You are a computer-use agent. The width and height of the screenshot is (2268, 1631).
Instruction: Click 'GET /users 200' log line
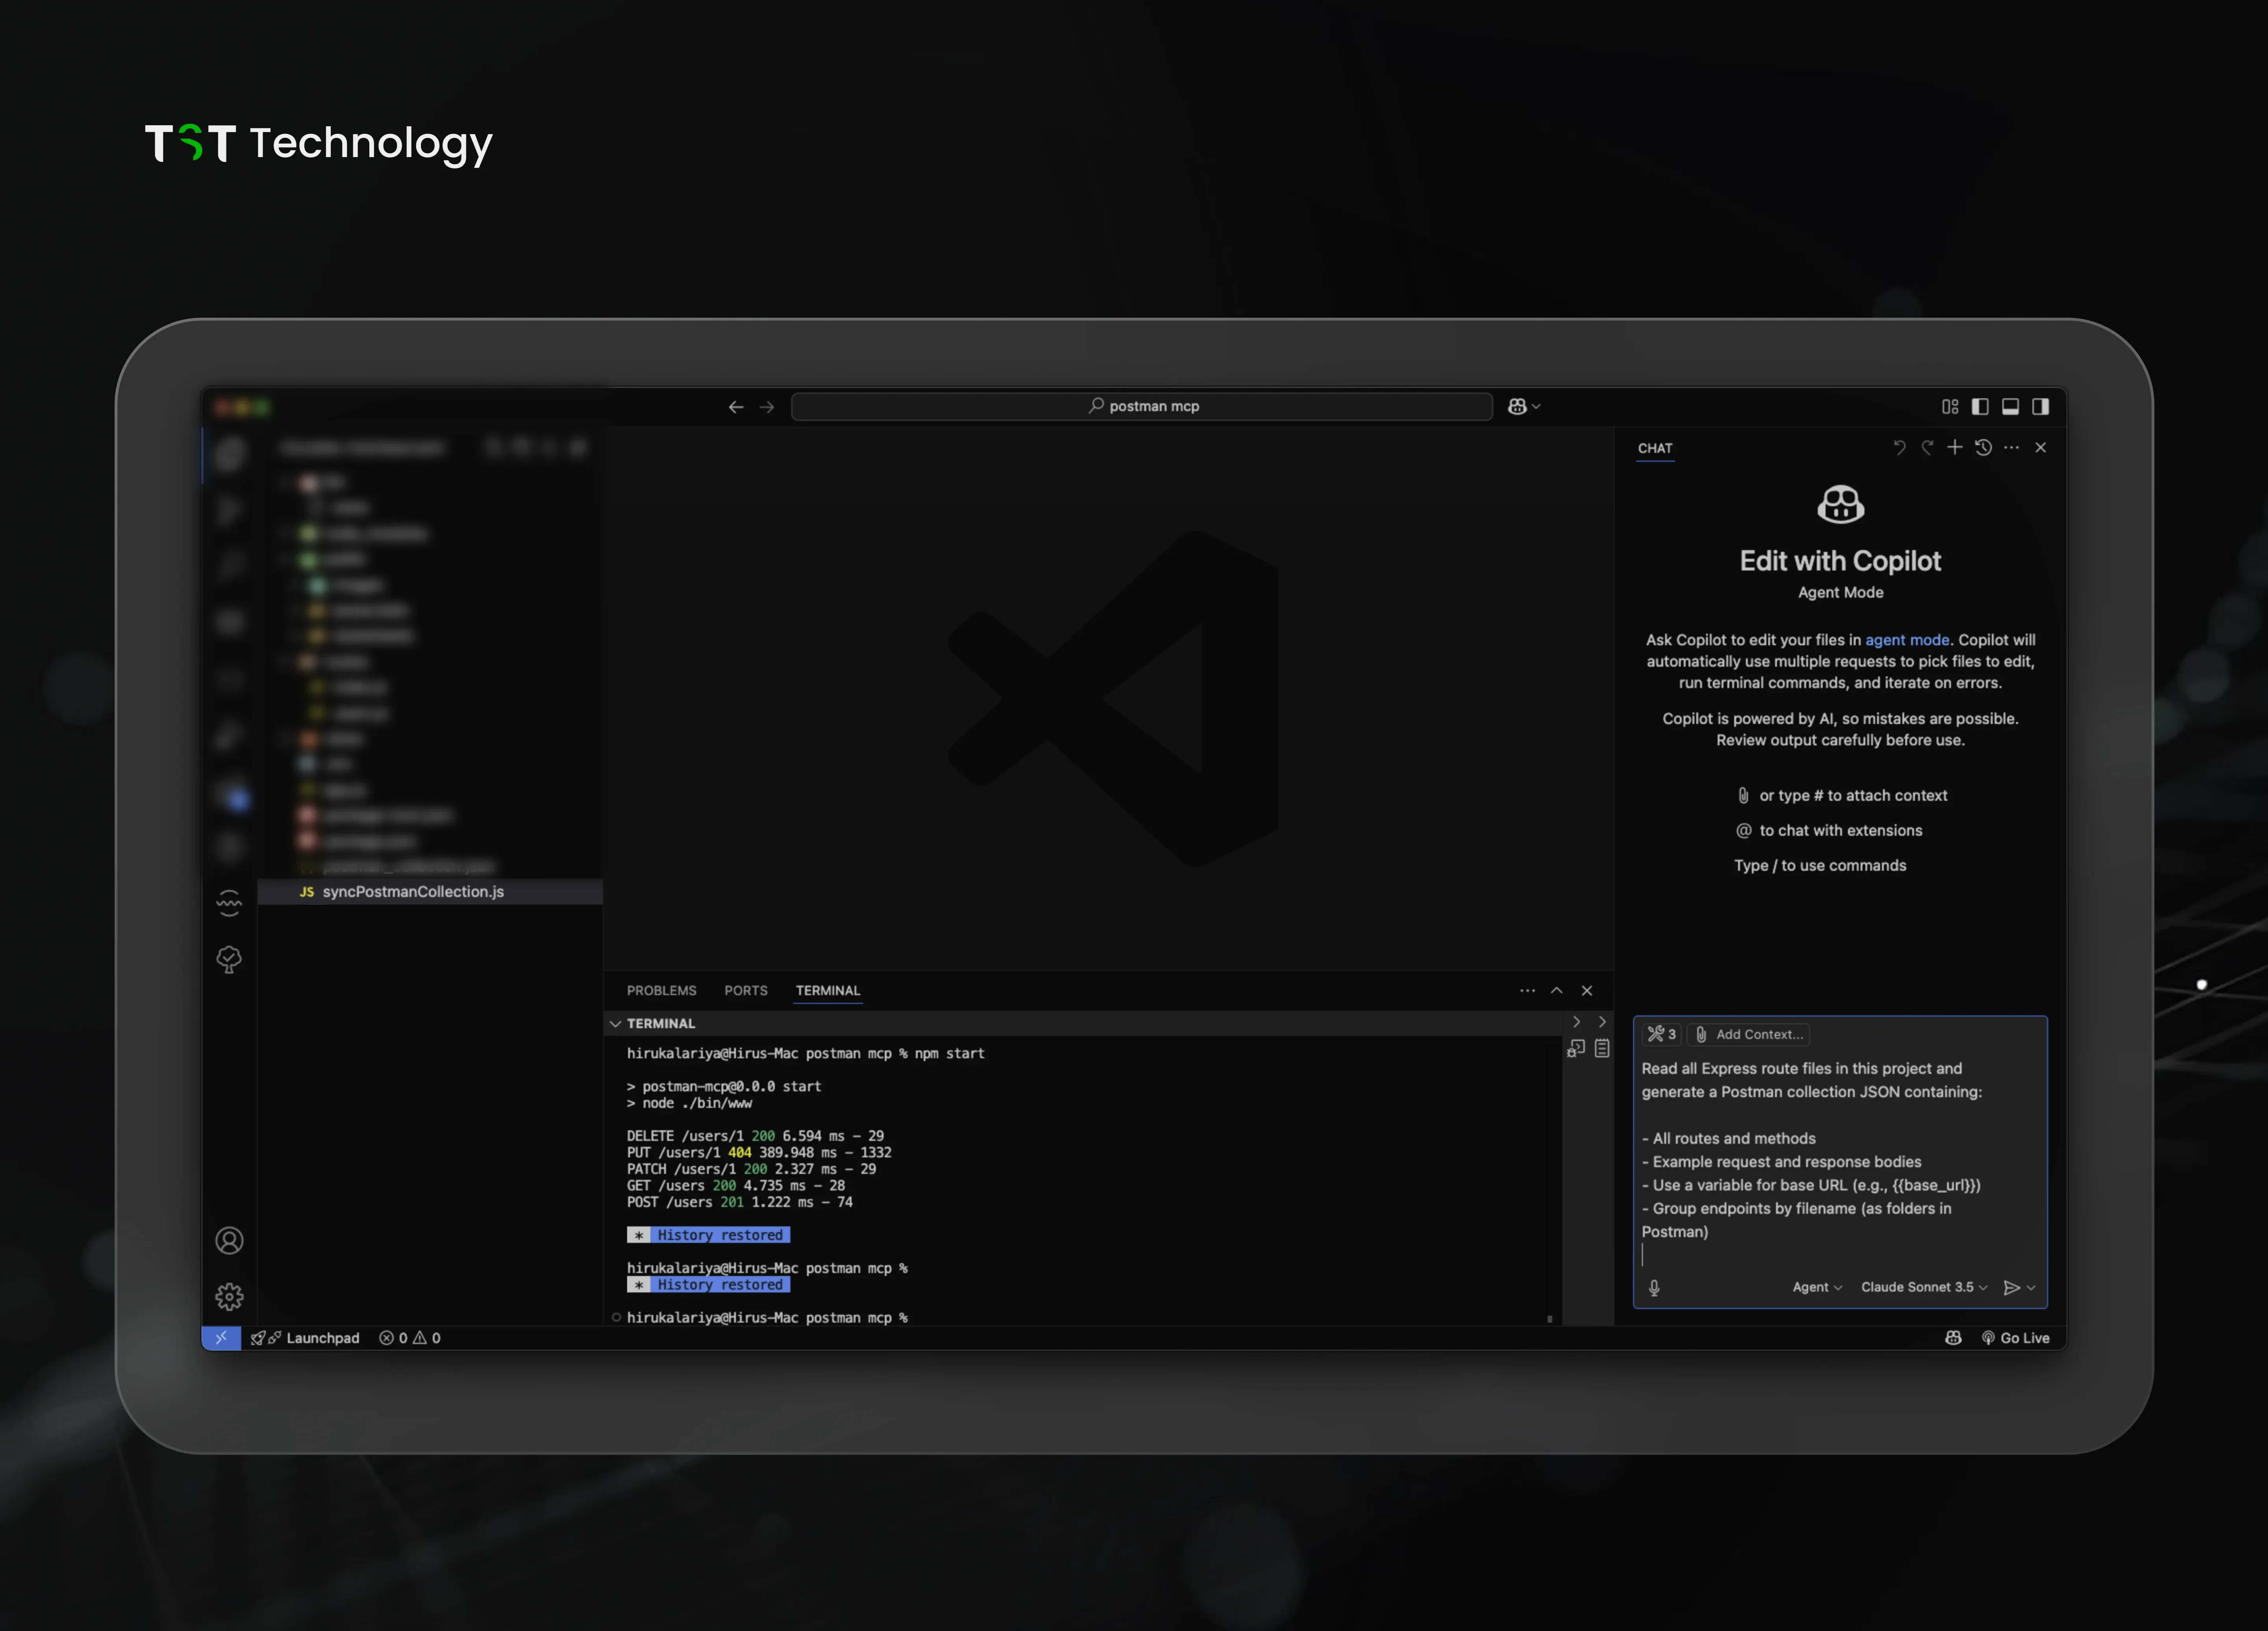[735, 1186]
